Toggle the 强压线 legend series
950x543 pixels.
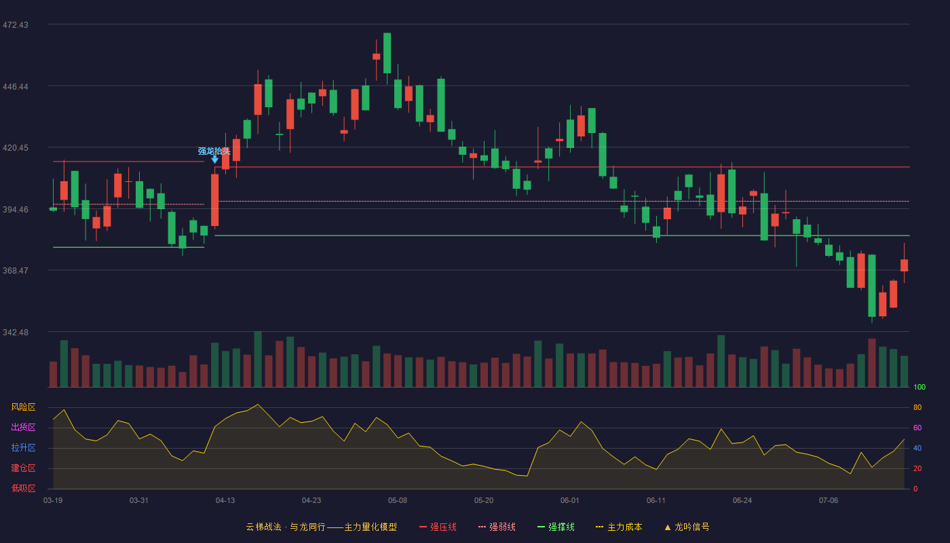coord(443,527)
